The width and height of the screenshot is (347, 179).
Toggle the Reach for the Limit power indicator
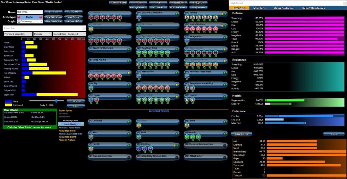tap(129, 49)
